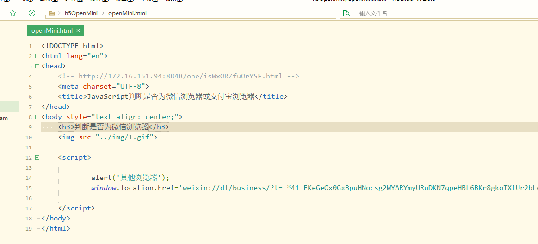This screenshot has width=538, height=244.
Task: Click the folder icon before h5OpenMini breadcrumb
Action: pos(52,13)
